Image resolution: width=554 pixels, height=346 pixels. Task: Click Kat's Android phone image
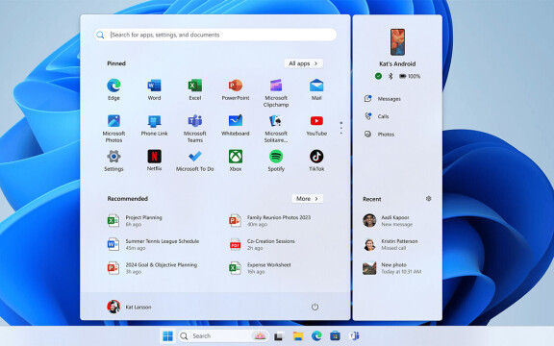pyautogui.click(x=397, y=42)
